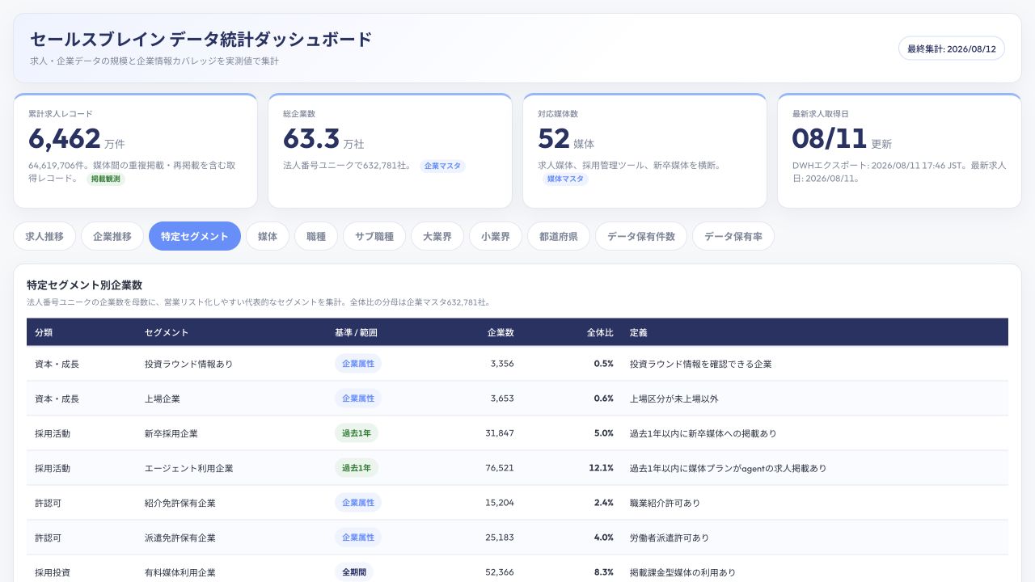Open the サブ職種 tab
The image size is (1035, 582).
(374, 236)
